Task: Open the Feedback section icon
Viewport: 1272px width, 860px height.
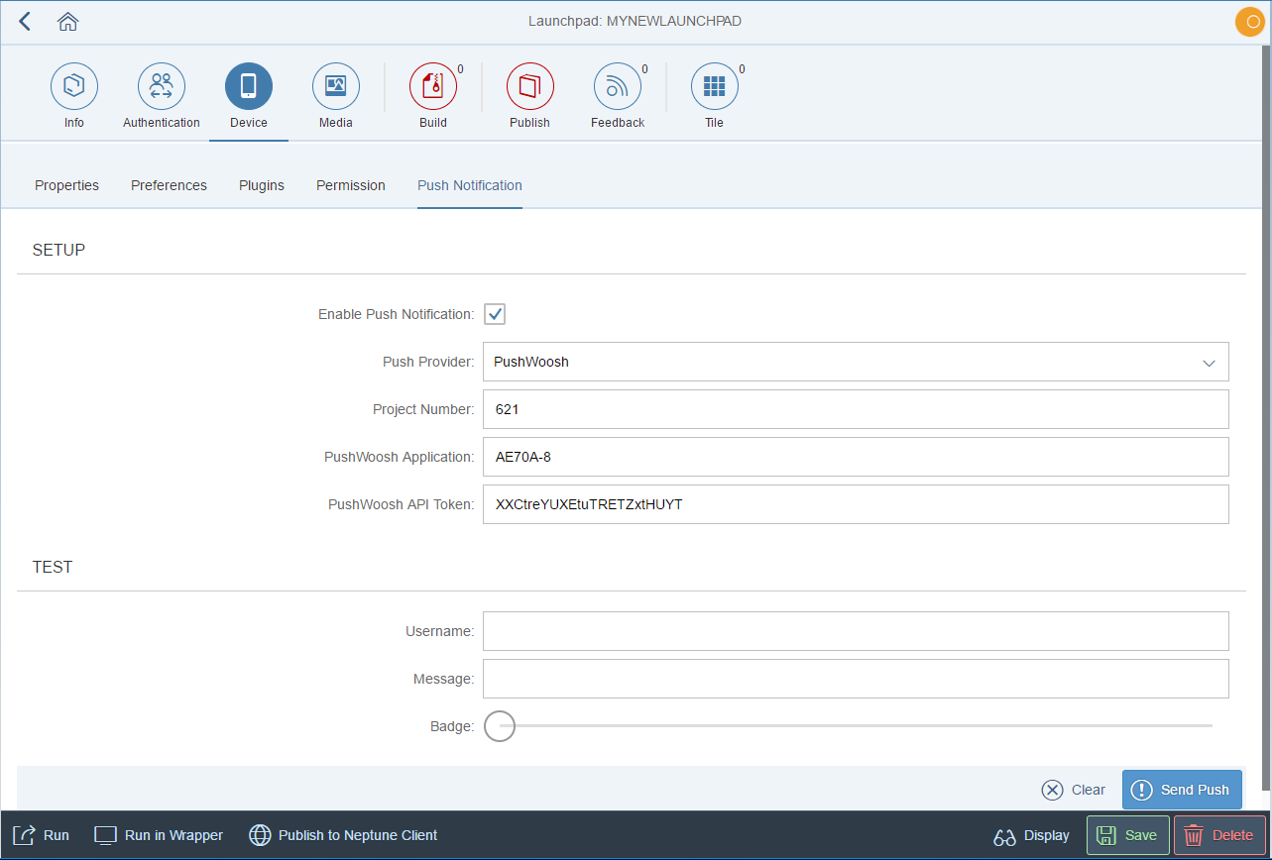Action: (x=618, y=86)
